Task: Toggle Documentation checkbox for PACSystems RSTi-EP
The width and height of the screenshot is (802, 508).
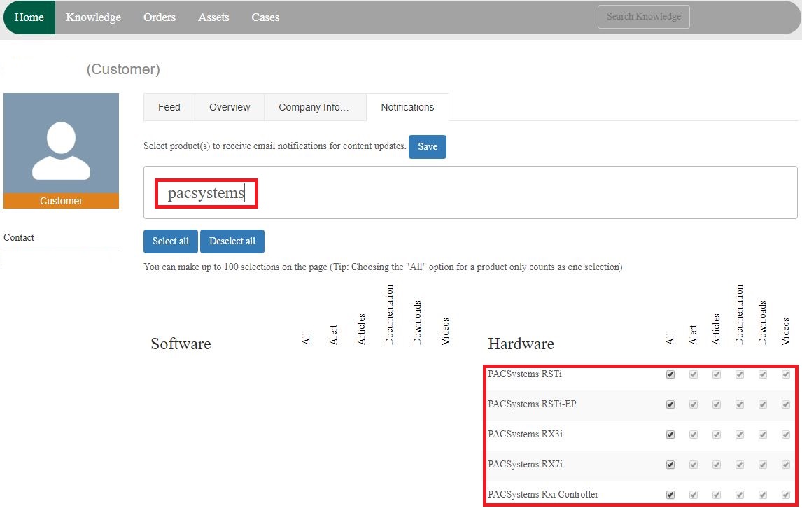Action: pos(740,404)
